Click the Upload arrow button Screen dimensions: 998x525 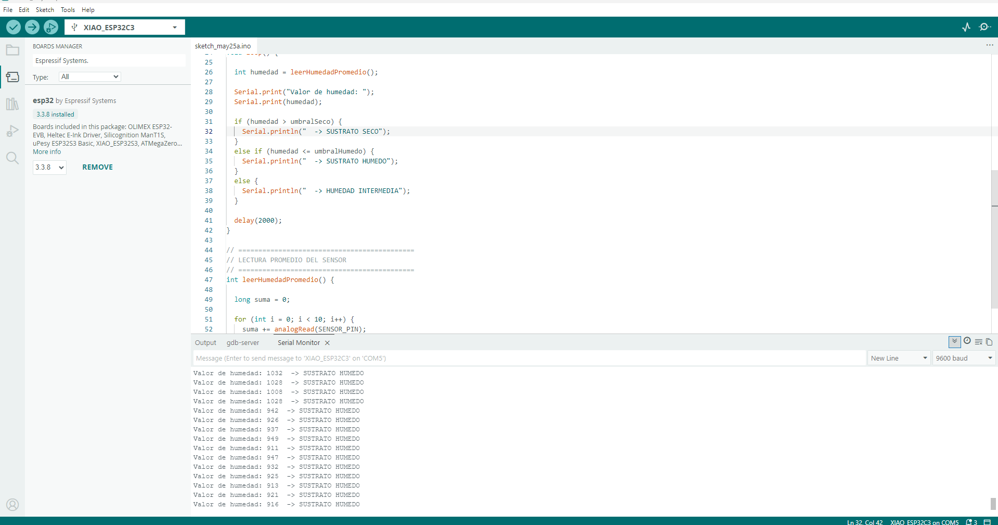[32, 27]
